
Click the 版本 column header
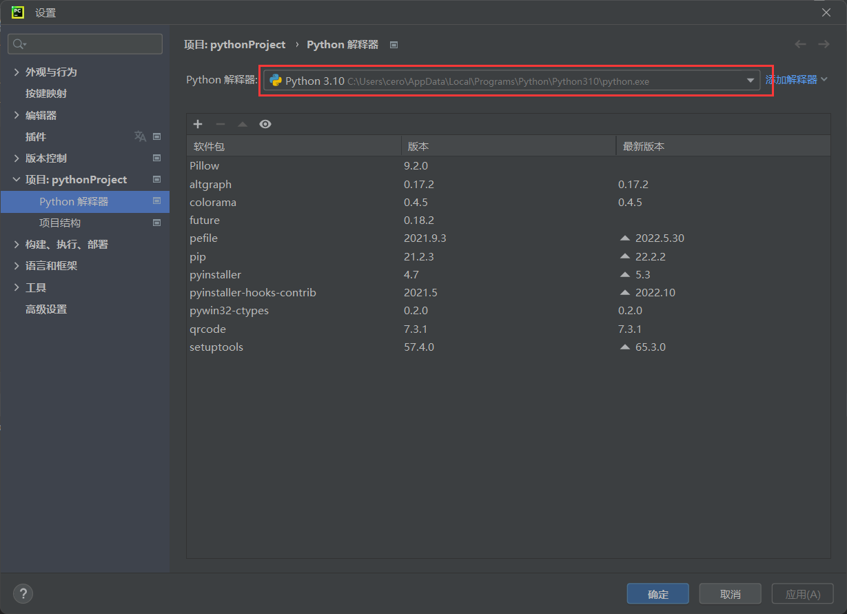(509, 146)
